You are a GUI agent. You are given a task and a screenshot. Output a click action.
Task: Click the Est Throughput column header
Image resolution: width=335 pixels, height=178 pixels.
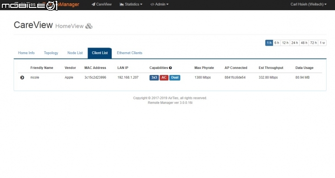click(271, 68)
